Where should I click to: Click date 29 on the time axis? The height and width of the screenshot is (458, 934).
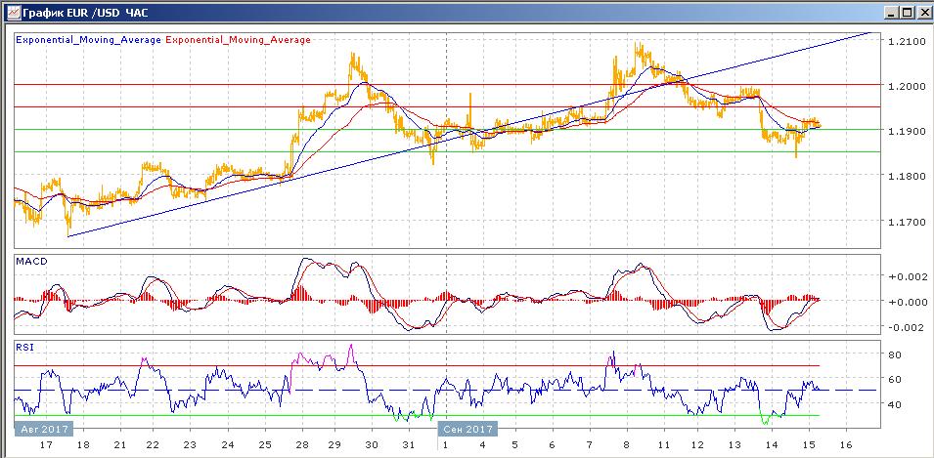tap(334, 445)
